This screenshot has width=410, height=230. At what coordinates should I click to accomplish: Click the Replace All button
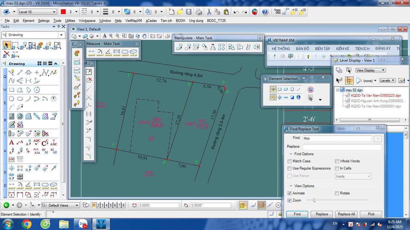click(x=346, y=214)
